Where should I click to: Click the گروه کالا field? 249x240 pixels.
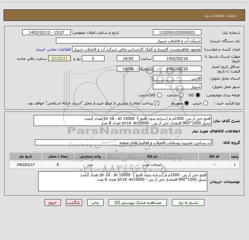pyautogui.click(x=124, y=142)
